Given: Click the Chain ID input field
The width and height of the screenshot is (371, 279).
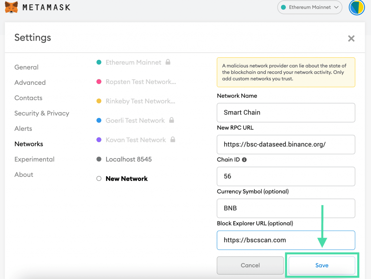Looking at the screenshot, I should 286,176.
